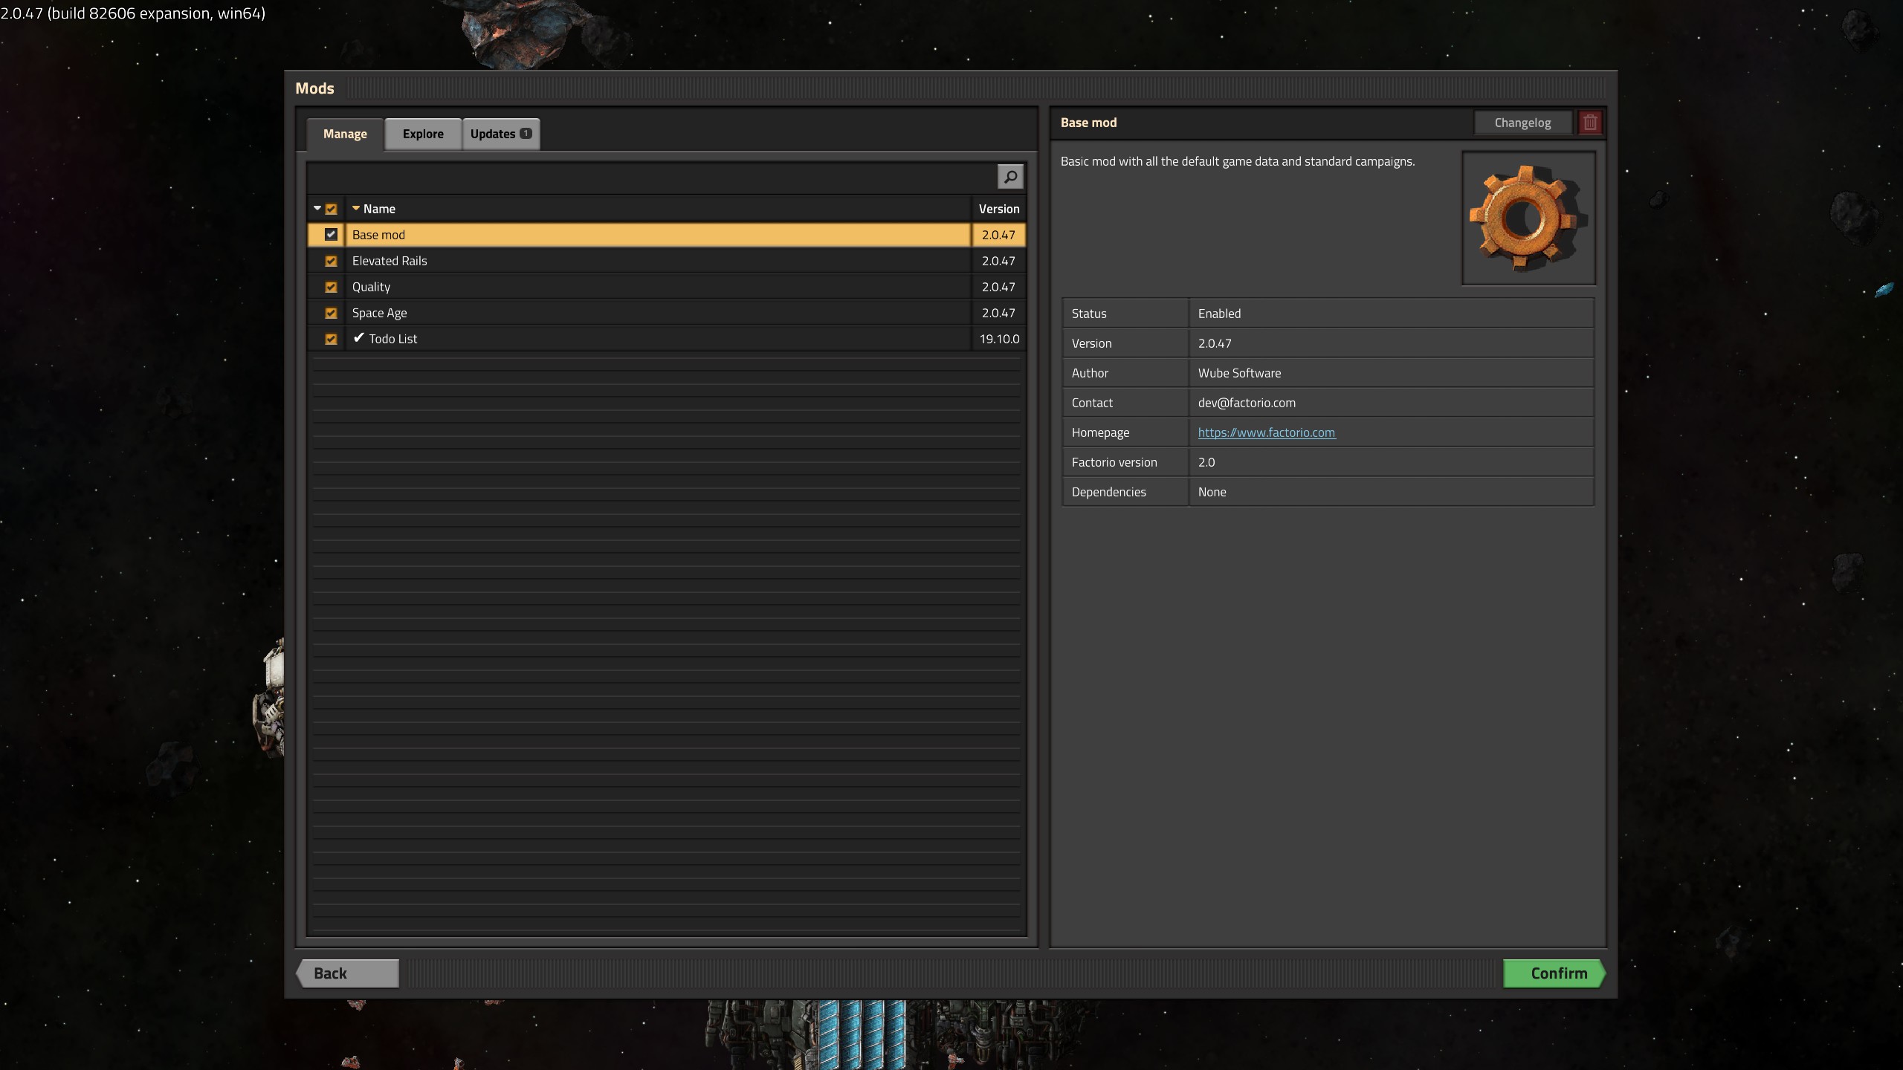
Task: Click the search magnifier icon
Action: (1009, 177)
